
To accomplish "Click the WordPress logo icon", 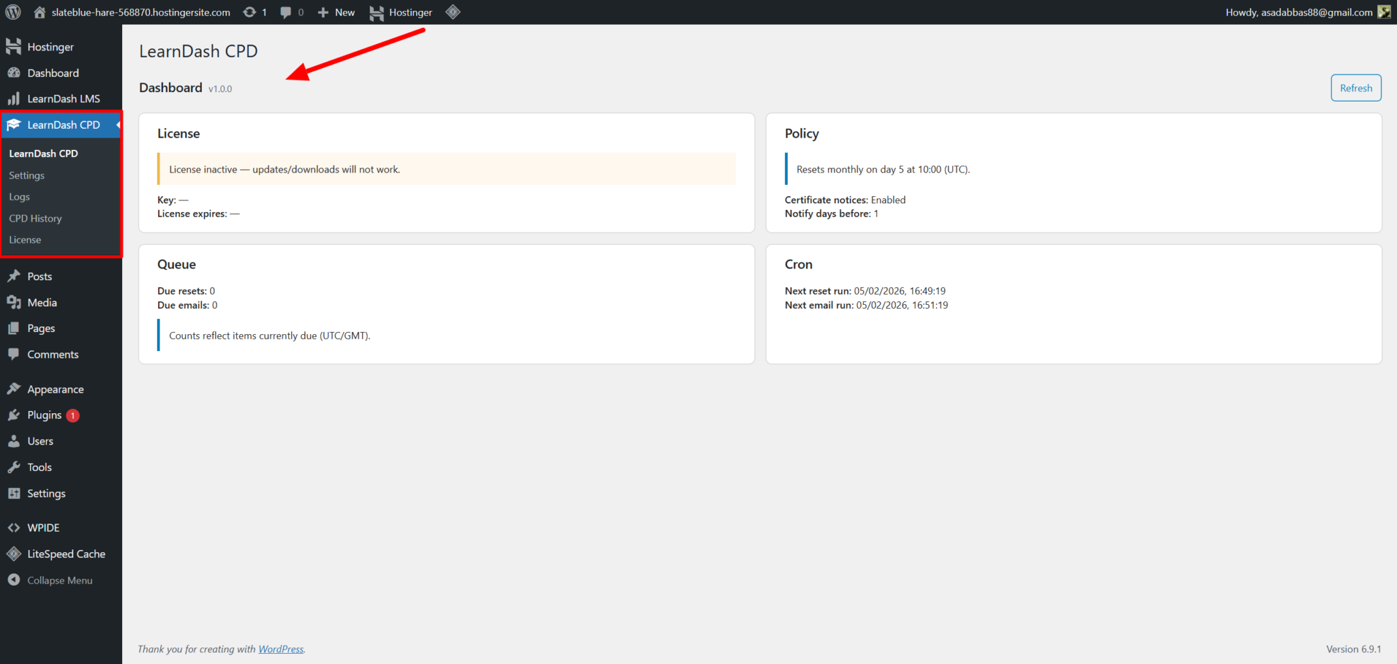I will (x=13, y=12).
